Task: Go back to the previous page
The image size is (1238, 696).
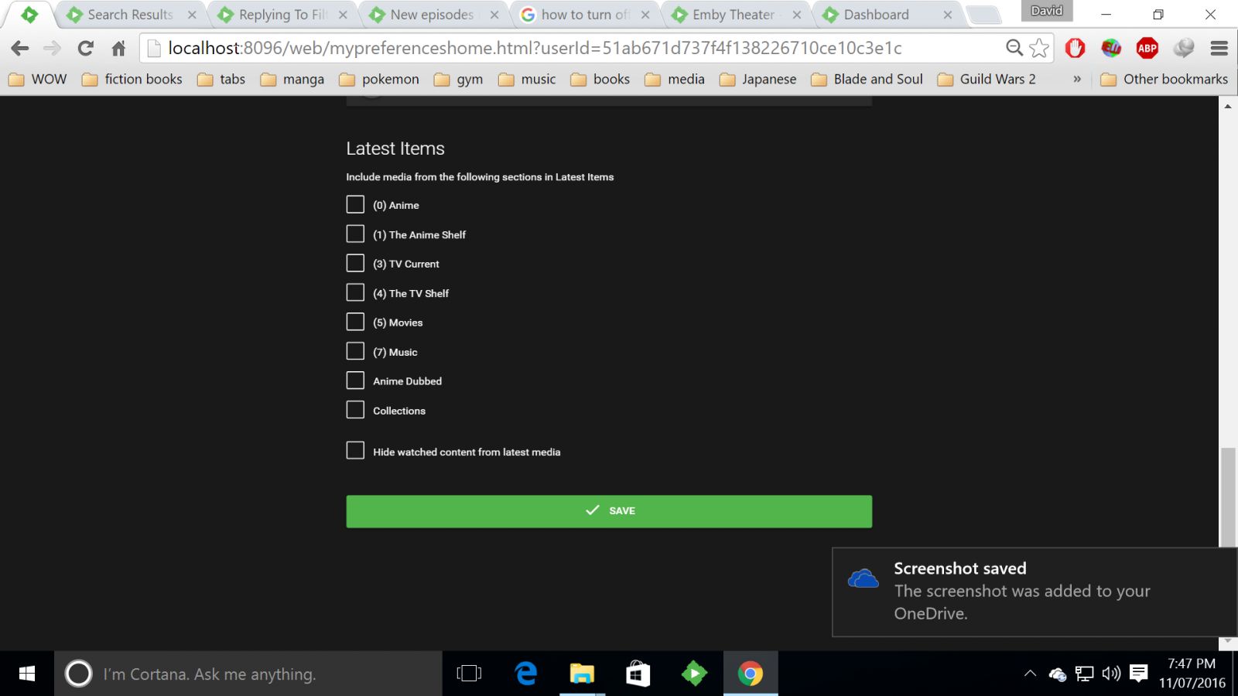Action: tap(20, 48)
